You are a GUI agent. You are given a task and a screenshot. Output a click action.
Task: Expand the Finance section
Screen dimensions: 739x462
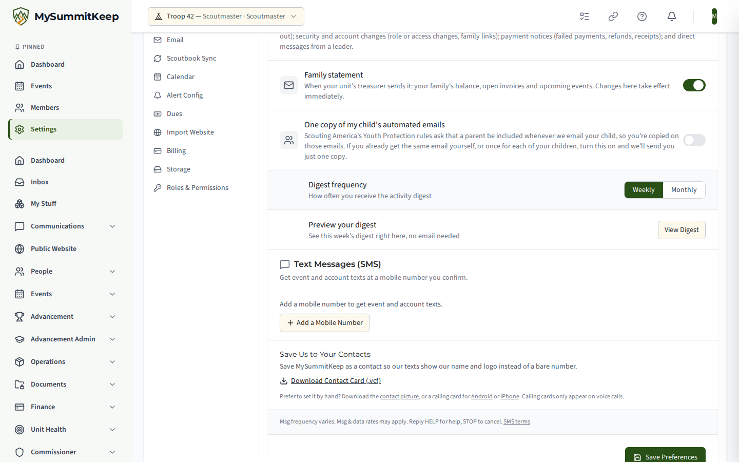pyautogui.click(x=65, y=407)
